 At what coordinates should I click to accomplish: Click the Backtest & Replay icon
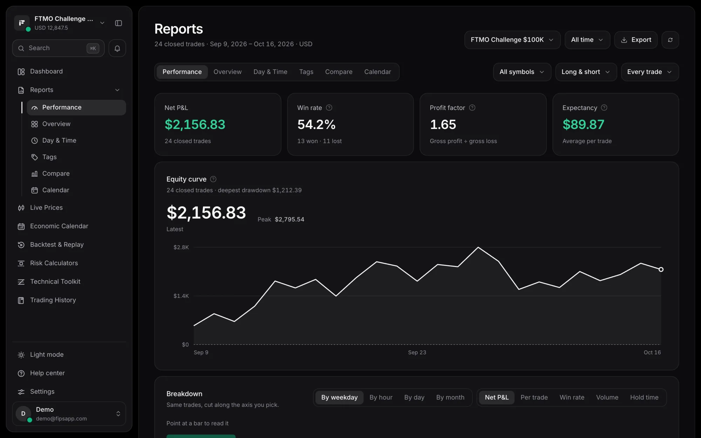(x=21, y=245)
